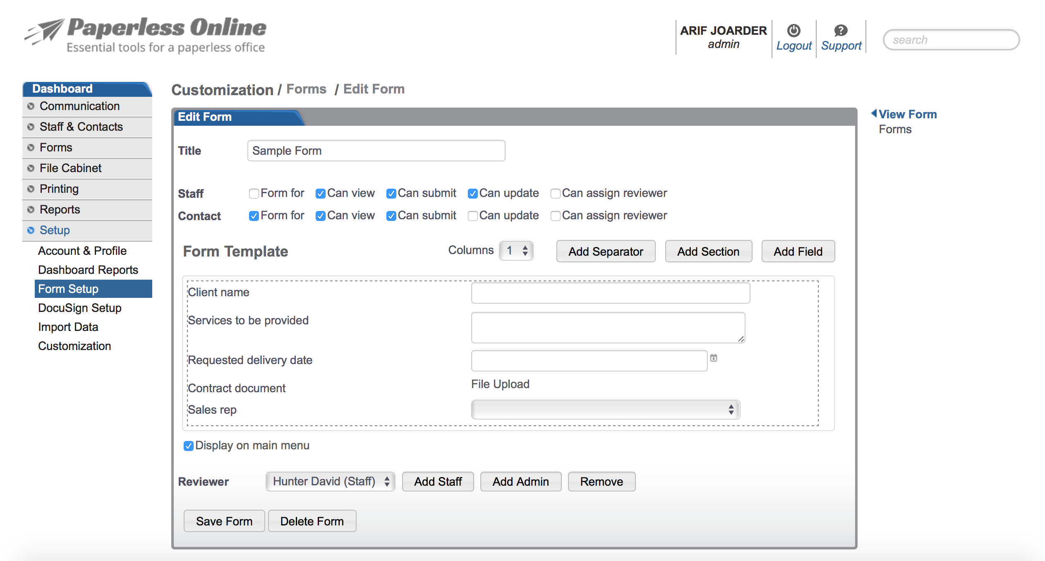Screen dimensions: 1045x561
Task: Open the calendar date picker icon
Action: click(x=714, y=358)
